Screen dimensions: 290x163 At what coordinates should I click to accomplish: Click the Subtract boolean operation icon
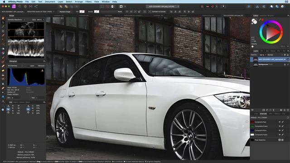click(277, 6)
